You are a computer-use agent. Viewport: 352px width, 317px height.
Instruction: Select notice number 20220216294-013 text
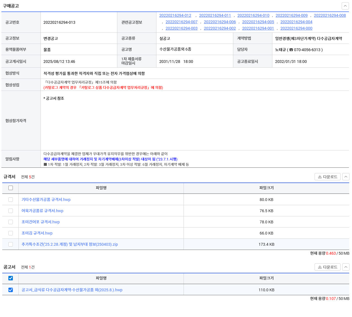tap(59, 22)
